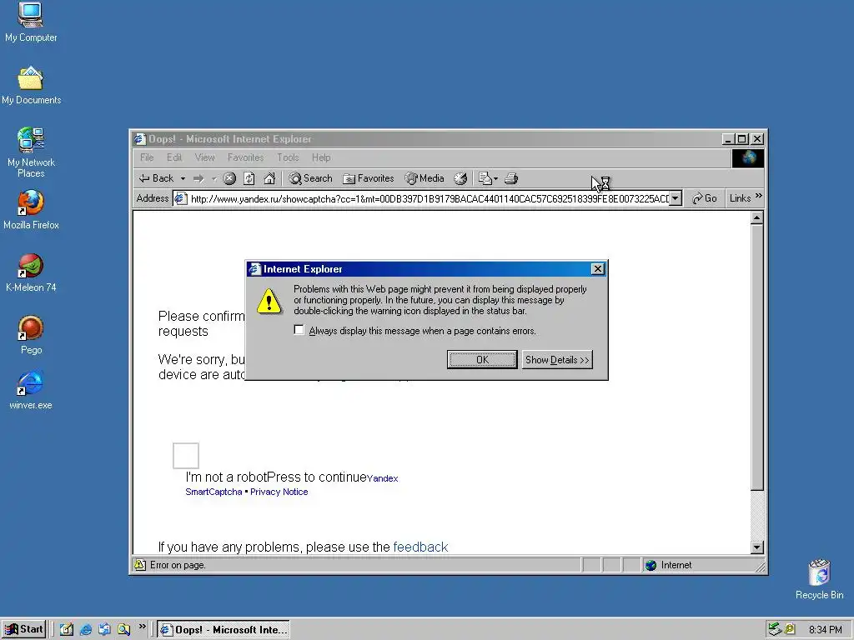This screenshot has width=854, height=640.
Task: Click the Outlook Express quick launch icon
Action: coord(104,629)
